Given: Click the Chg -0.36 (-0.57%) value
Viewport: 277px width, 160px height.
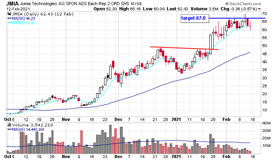Looking at the screenshot, I should pos(239,9).
